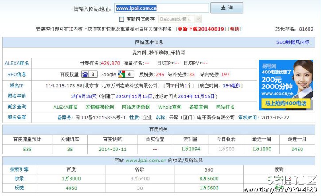321x196 pixels.
Task: Click 今日收录 value 1万500
Action: point(226,149)
